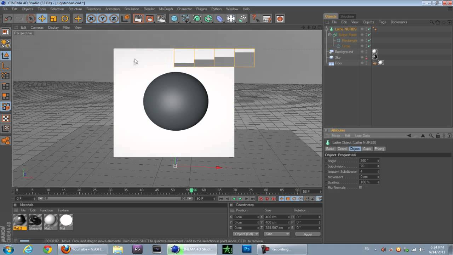Screen dimensions: 453x255
Task: Enable the Flip Normals checkbox
Action: pos(361,187)
